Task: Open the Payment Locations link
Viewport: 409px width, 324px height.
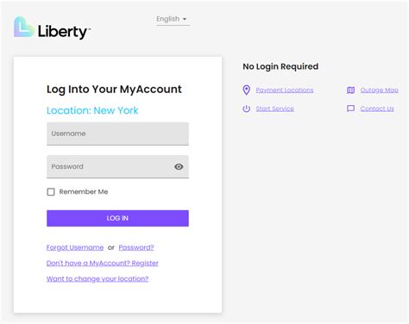Action: pyautogui.click(x=285, y=90)
